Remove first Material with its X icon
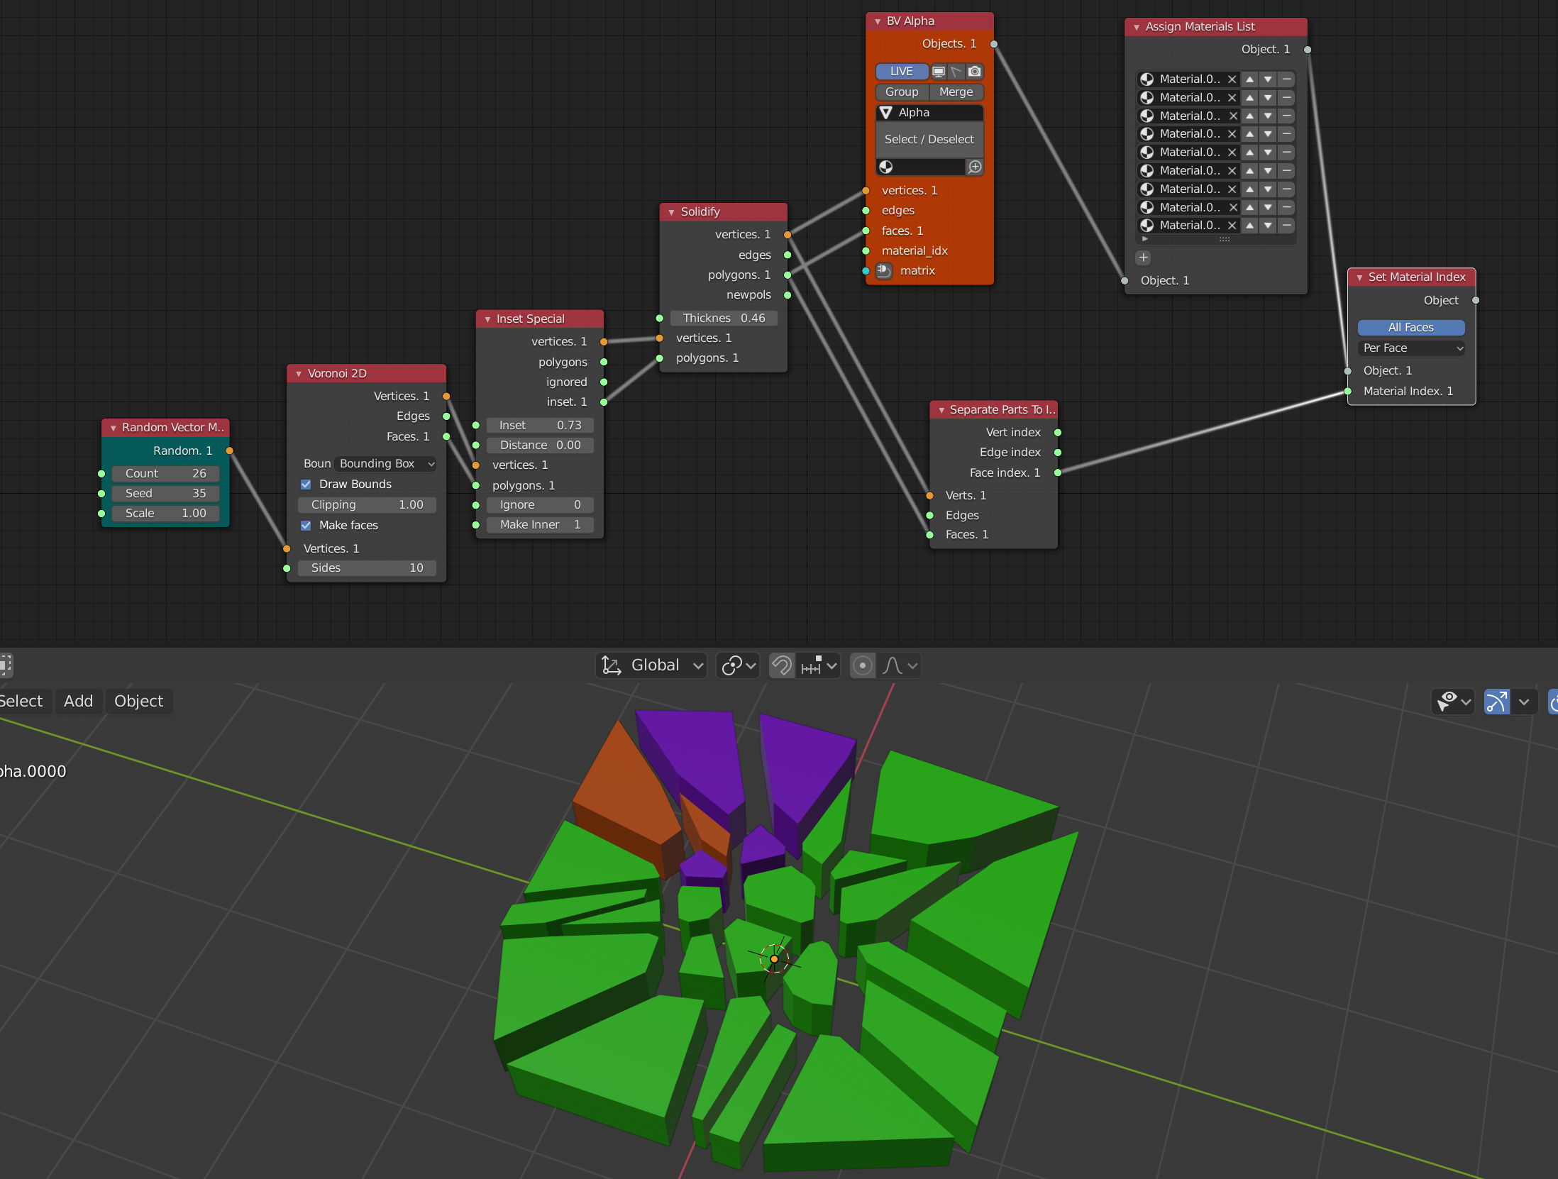The height and width of the screenshot is (1179, 1558). coord(1232,79)
